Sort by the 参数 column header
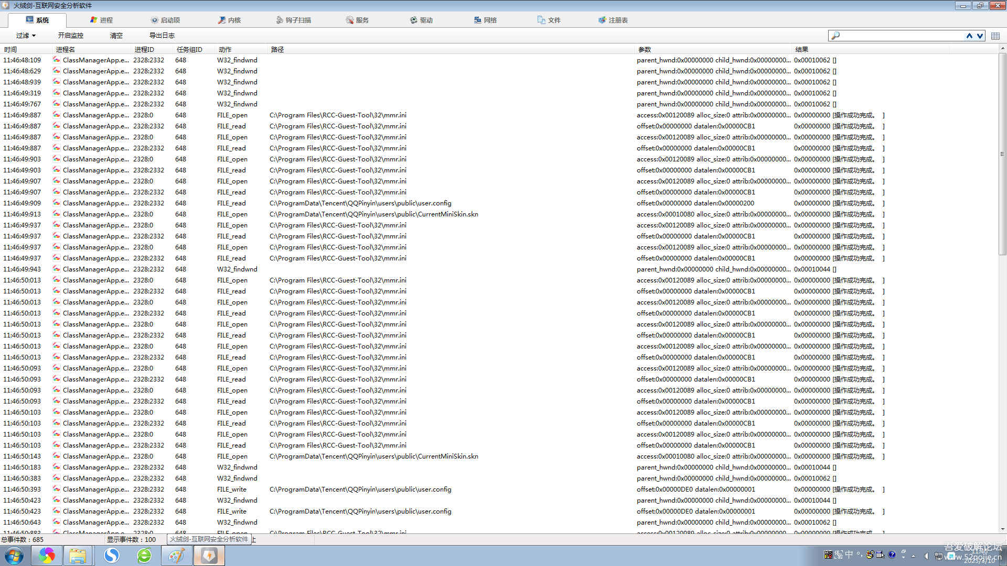The image size is (1007, 566). 713,49
